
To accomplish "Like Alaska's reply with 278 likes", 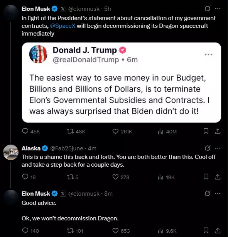I will point(121,177).
